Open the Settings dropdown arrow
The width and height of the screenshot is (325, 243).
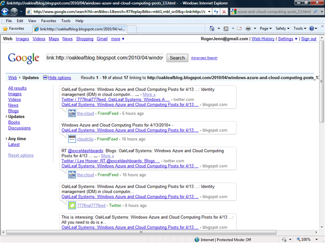(x=296, y=39)
